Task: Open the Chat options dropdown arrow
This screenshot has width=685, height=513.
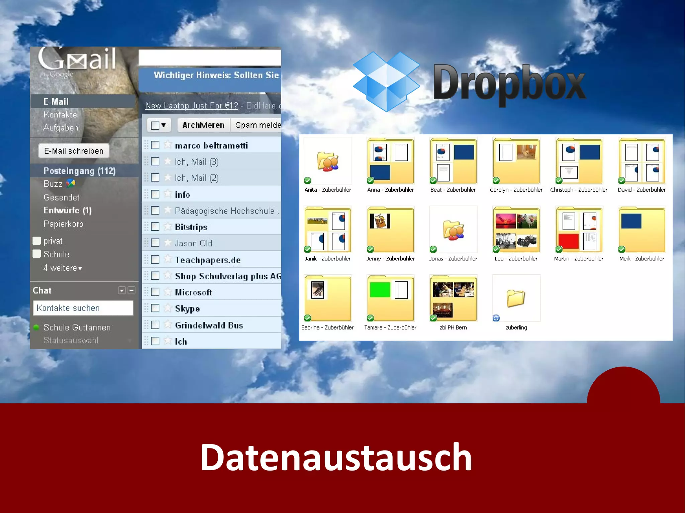Action: [x=122, y=290]
